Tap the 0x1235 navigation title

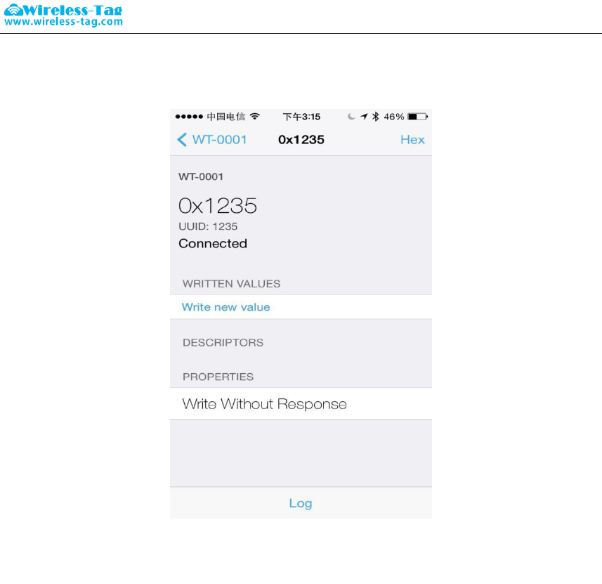[301, 139]
